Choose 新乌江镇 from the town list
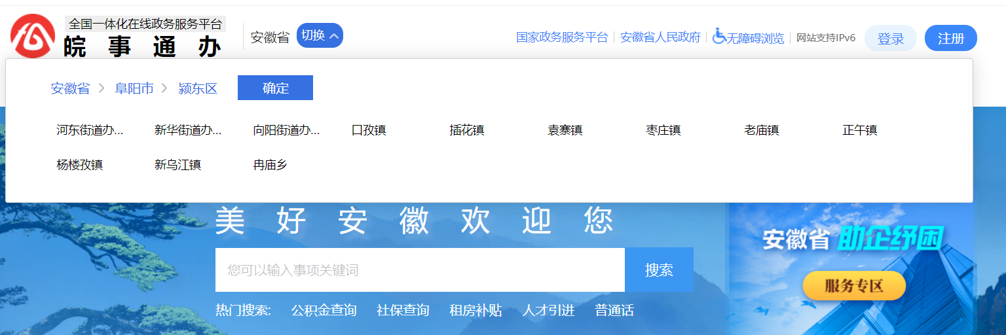Screen dimensions: 1006x335 [177, 165]
